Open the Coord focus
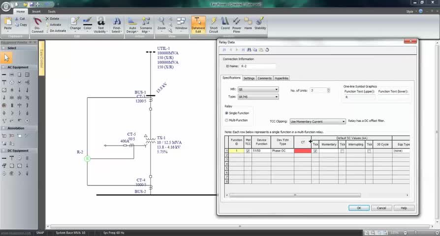The height and width of the screenshot is (236, 440). (225, 24)
